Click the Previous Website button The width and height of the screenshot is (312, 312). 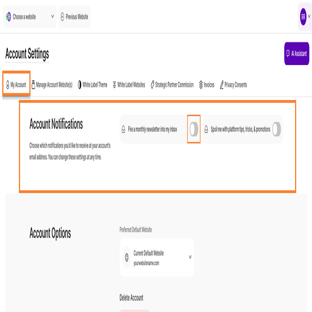pos(75,17)
